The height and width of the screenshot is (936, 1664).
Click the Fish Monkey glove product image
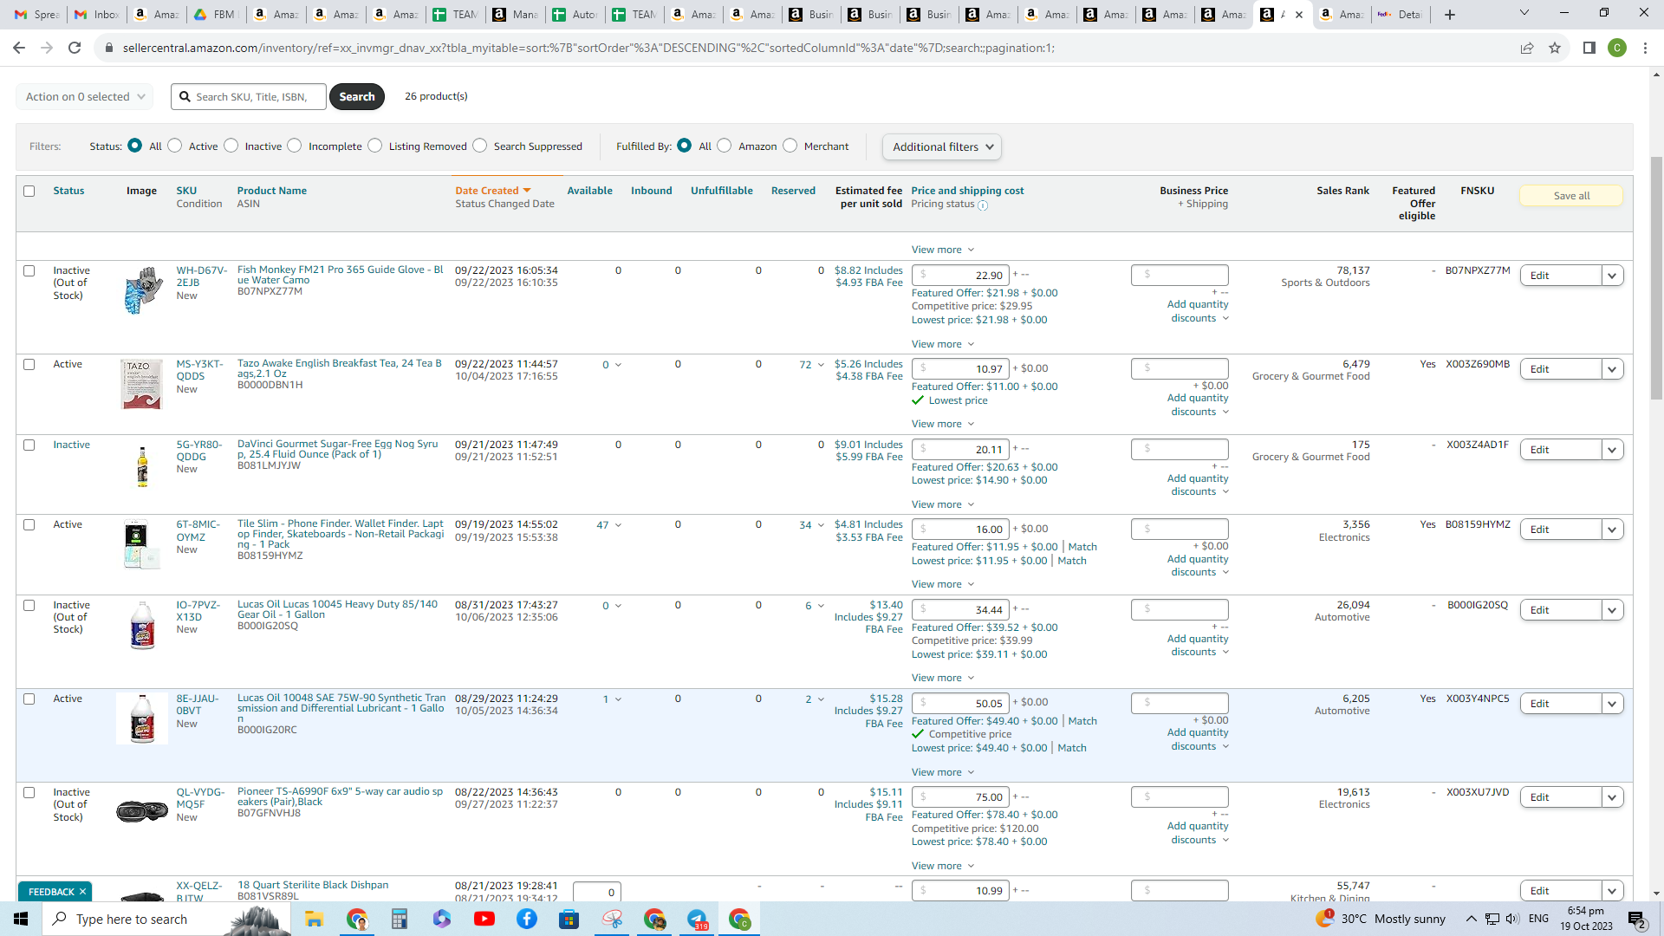pos(142,290)
